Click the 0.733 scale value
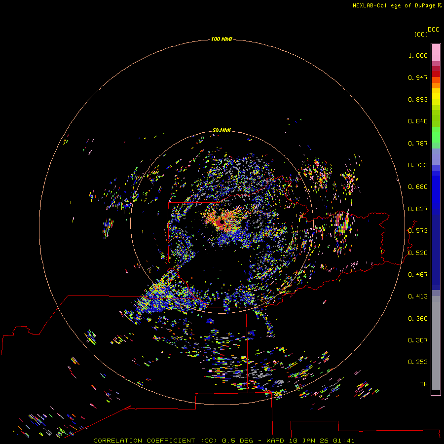 tap(418, 165)
